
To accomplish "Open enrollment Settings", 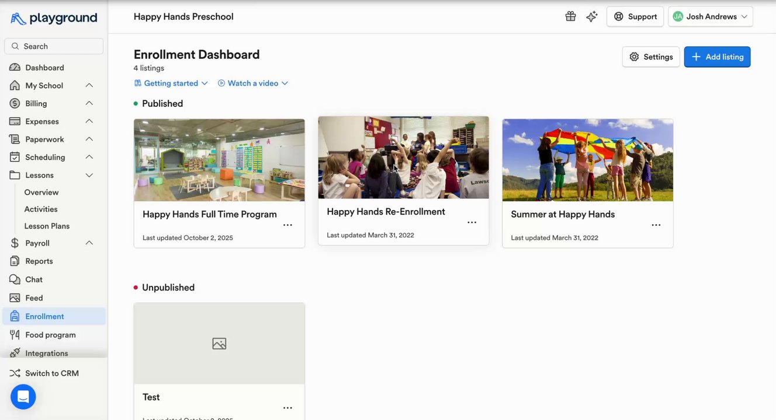I will click(651, 57).
